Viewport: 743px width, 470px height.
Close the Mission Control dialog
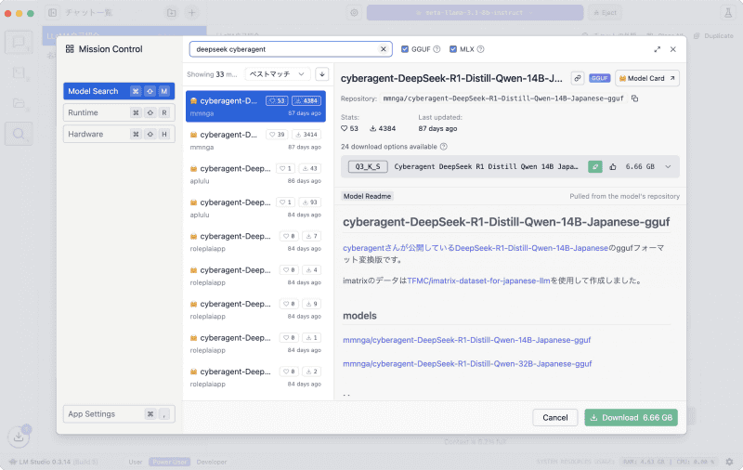[x=672, y=49]
